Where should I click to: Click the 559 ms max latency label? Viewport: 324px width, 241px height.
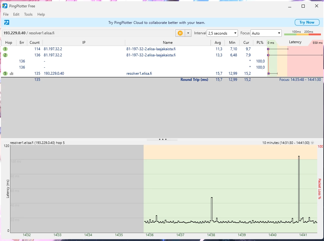point(317,43)
